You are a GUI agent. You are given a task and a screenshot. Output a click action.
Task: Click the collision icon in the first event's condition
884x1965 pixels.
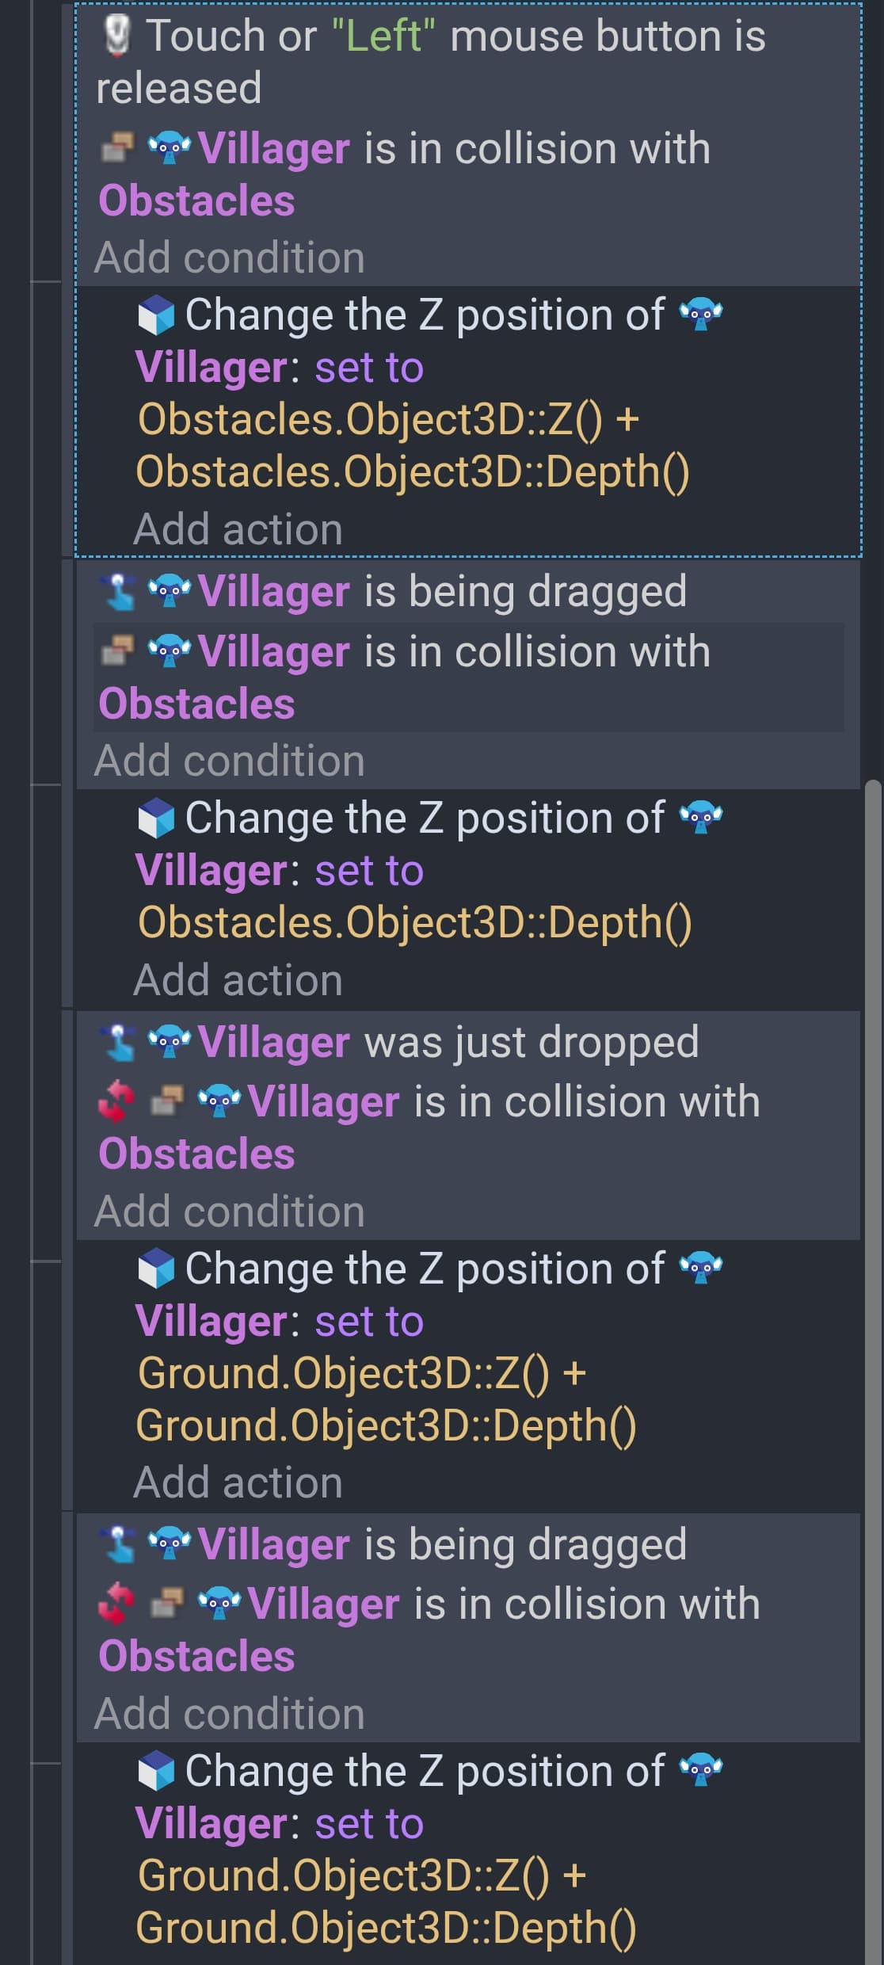pos(116,147)
